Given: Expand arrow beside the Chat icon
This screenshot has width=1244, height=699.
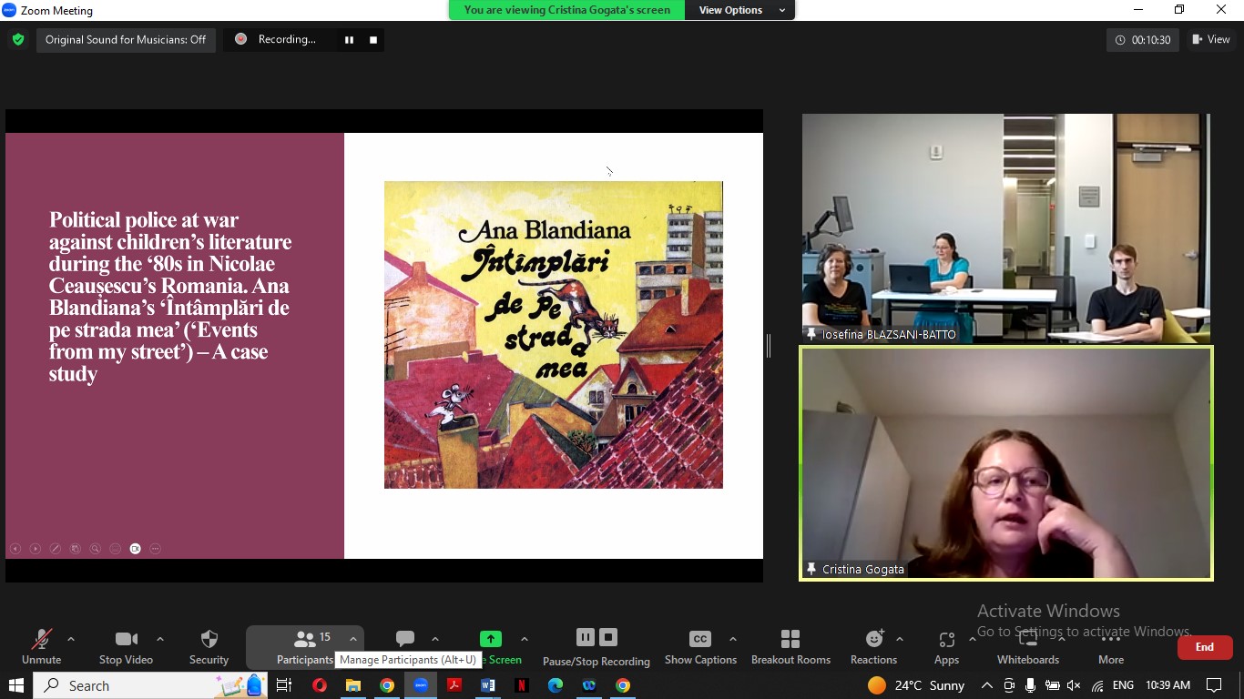Looking at the screenshot, I should click(435, 639).
